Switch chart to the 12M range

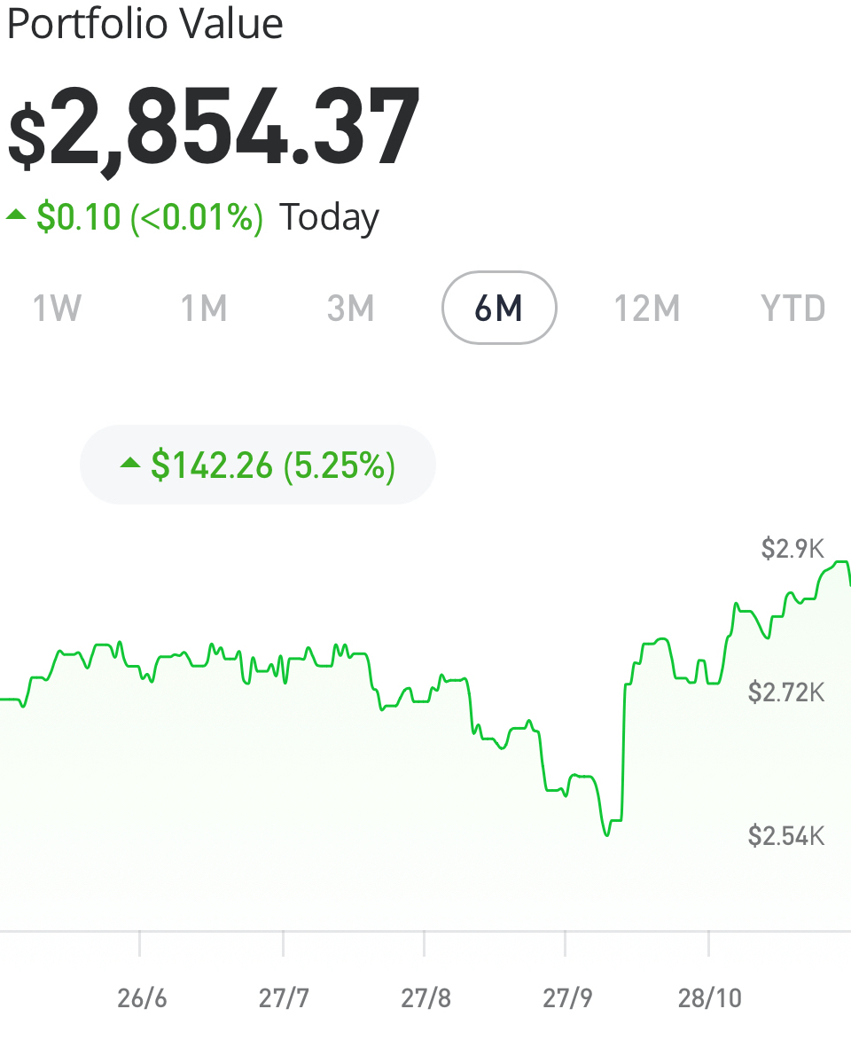click(646, 309)
